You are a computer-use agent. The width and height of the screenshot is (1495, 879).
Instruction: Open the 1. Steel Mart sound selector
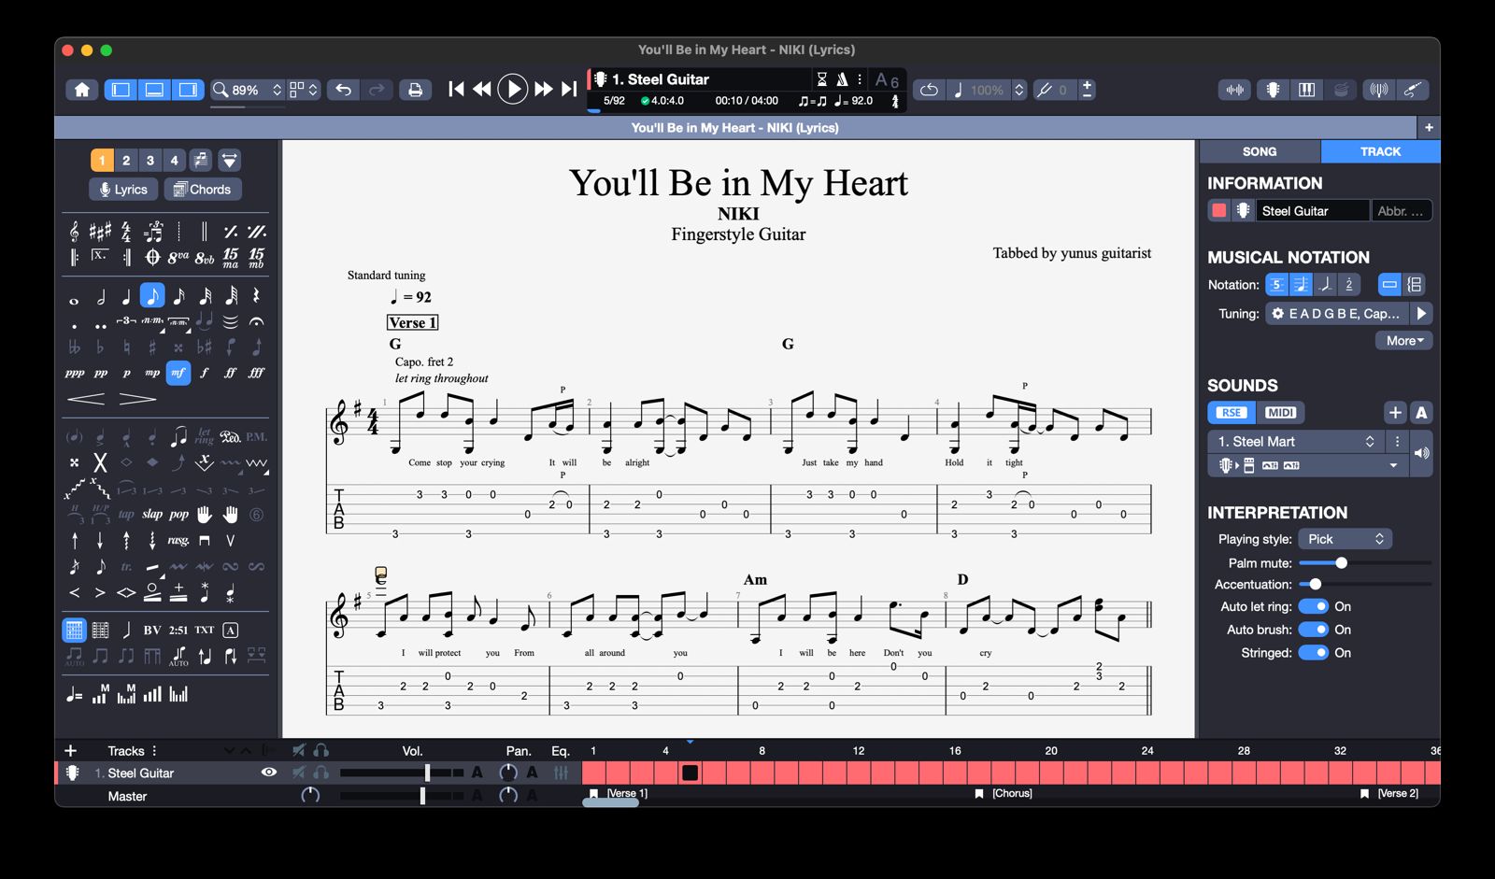[x=1296, y=441]
